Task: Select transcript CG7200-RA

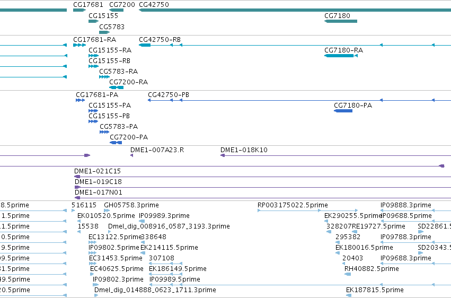Action: point(117,87)
